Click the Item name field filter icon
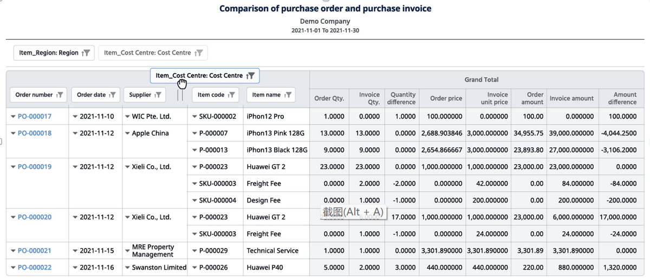This screenshot has height=280, width=650. coord(288,95)
